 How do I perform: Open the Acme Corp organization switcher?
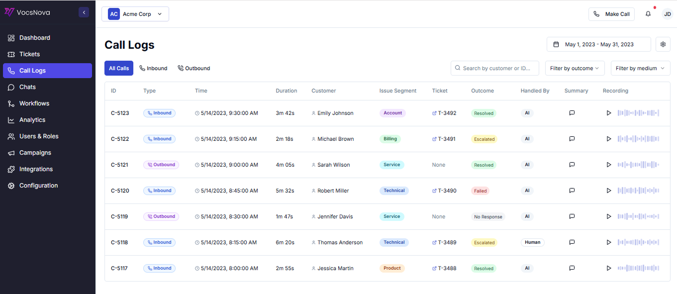(x=135, y=13)
